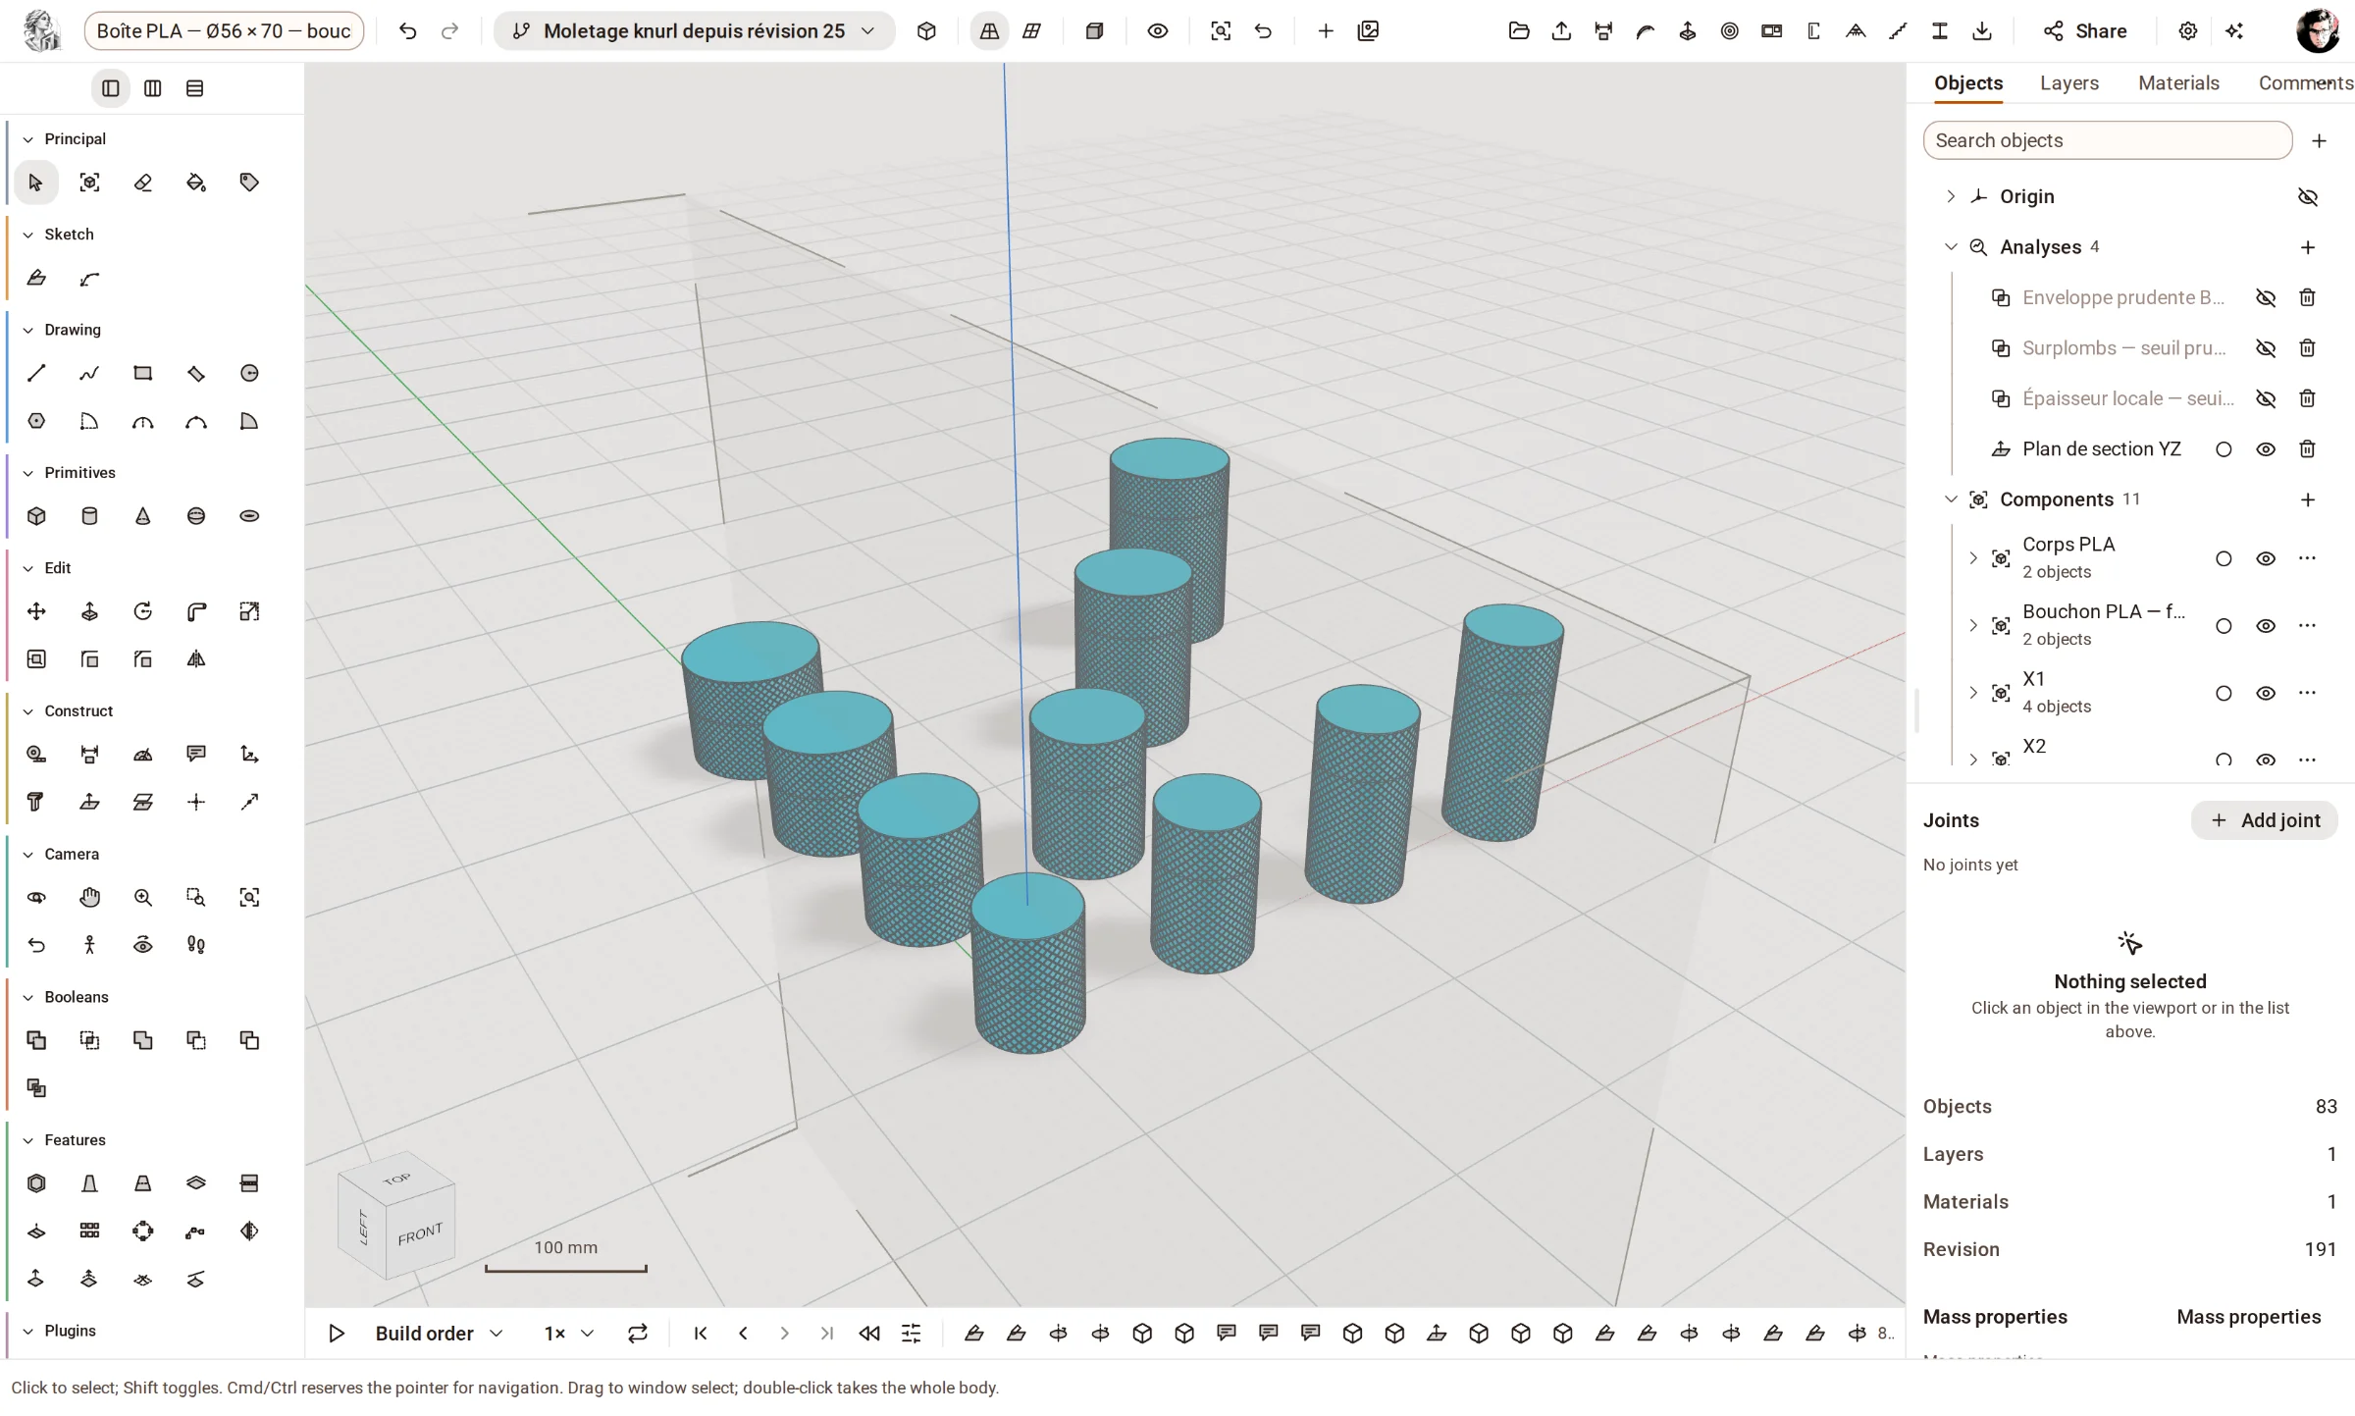The height and width of the screenshot is (1416, 2355).
Task: Open the folder icon in top toolbar
Action: click(1519, 31)
